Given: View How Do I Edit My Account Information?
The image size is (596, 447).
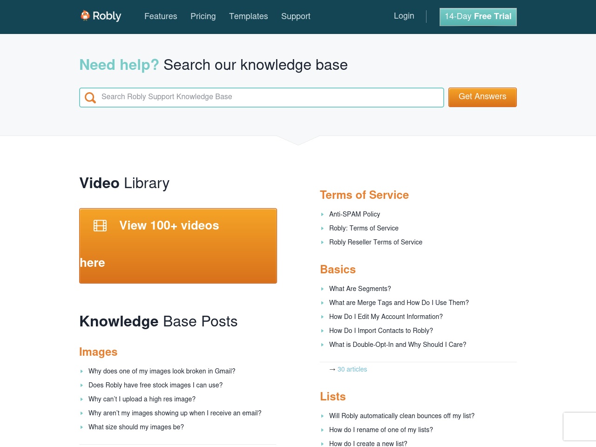Looking at the screenshot, I should (386, 317).
